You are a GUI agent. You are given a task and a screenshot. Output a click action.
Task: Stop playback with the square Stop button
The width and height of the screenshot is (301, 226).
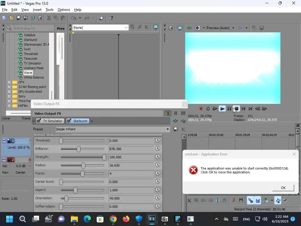click(x=237, y=109)
